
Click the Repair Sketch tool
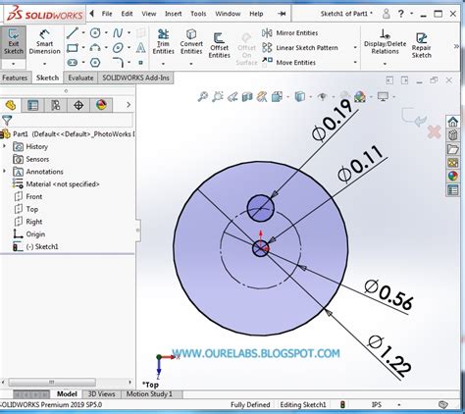422,46
